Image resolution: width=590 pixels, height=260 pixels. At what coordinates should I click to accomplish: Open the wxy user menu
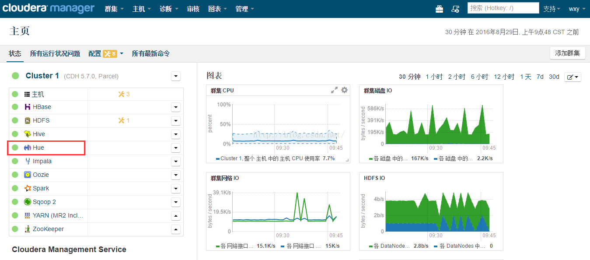point(577,9)
